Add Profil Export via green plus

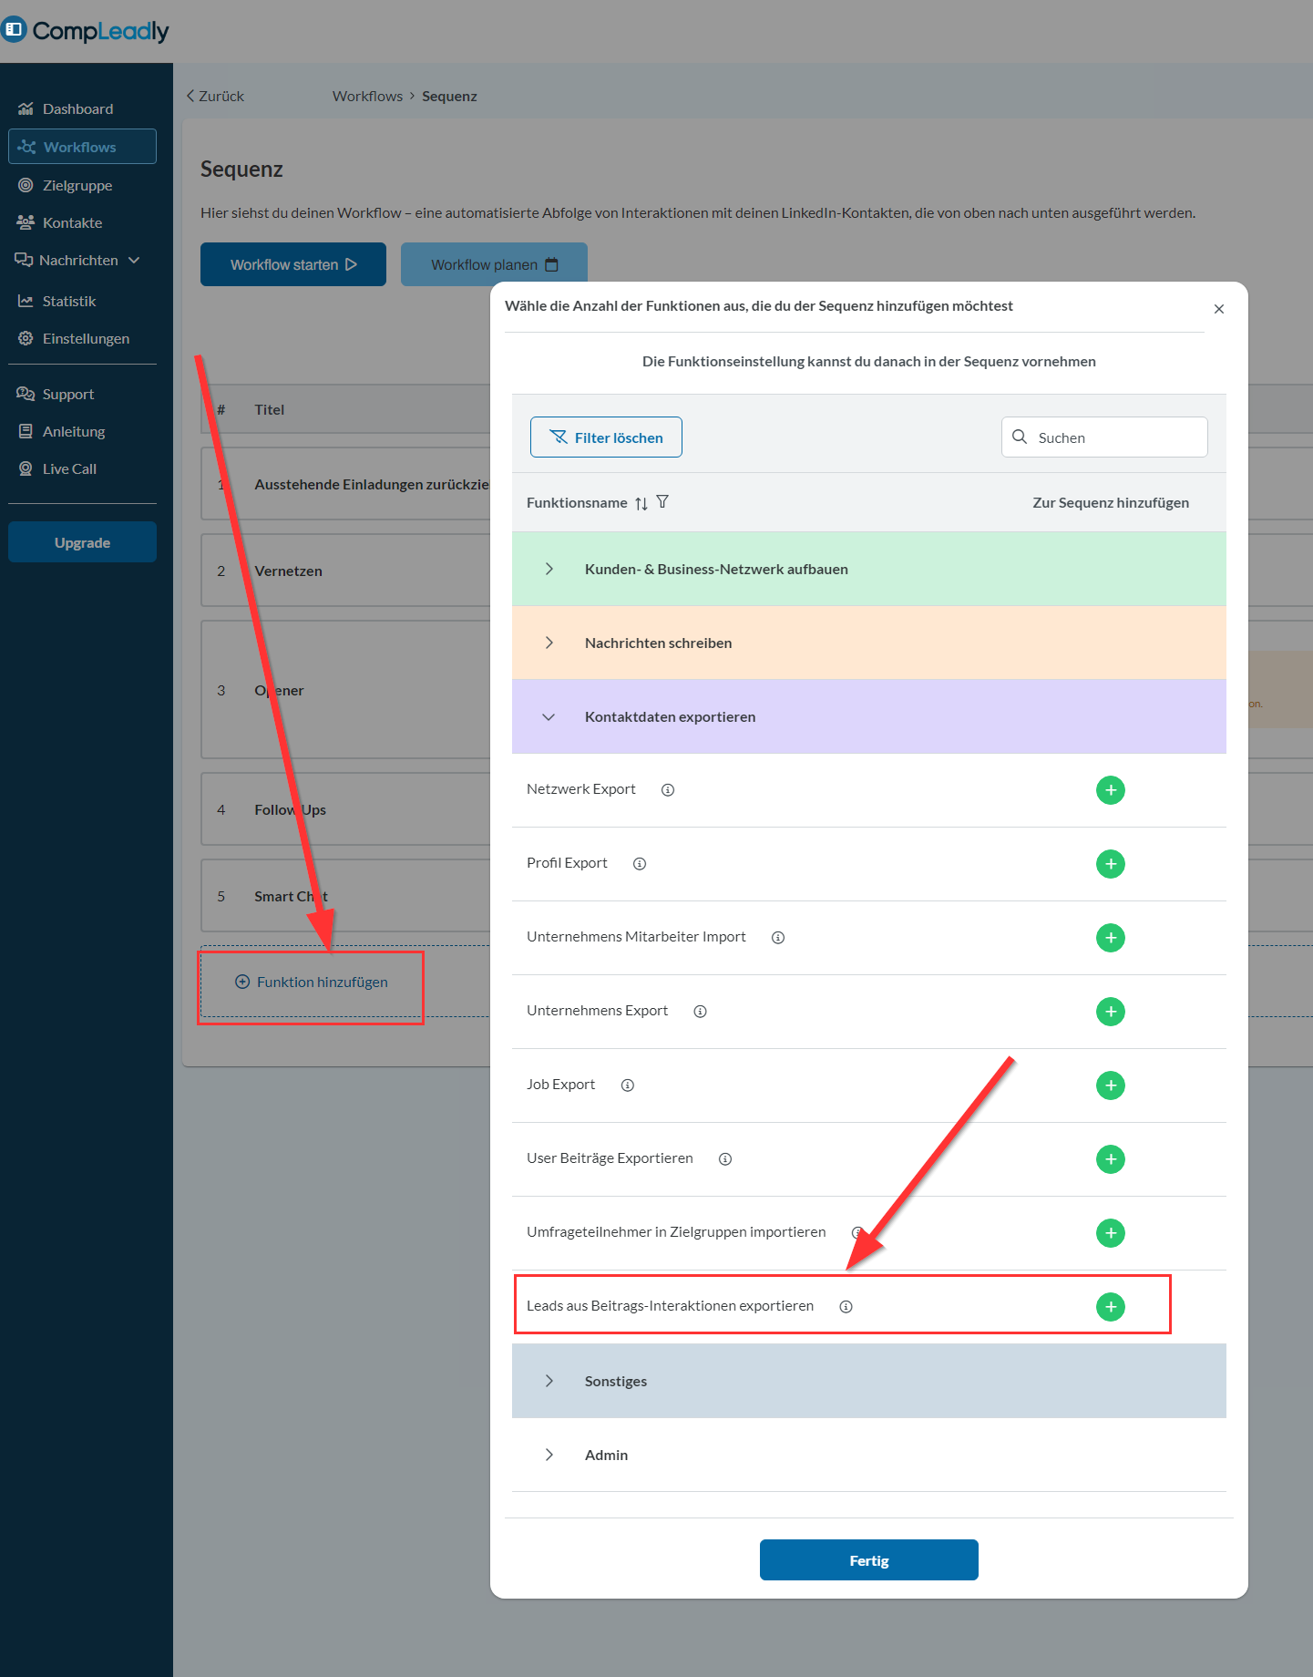1110,864
